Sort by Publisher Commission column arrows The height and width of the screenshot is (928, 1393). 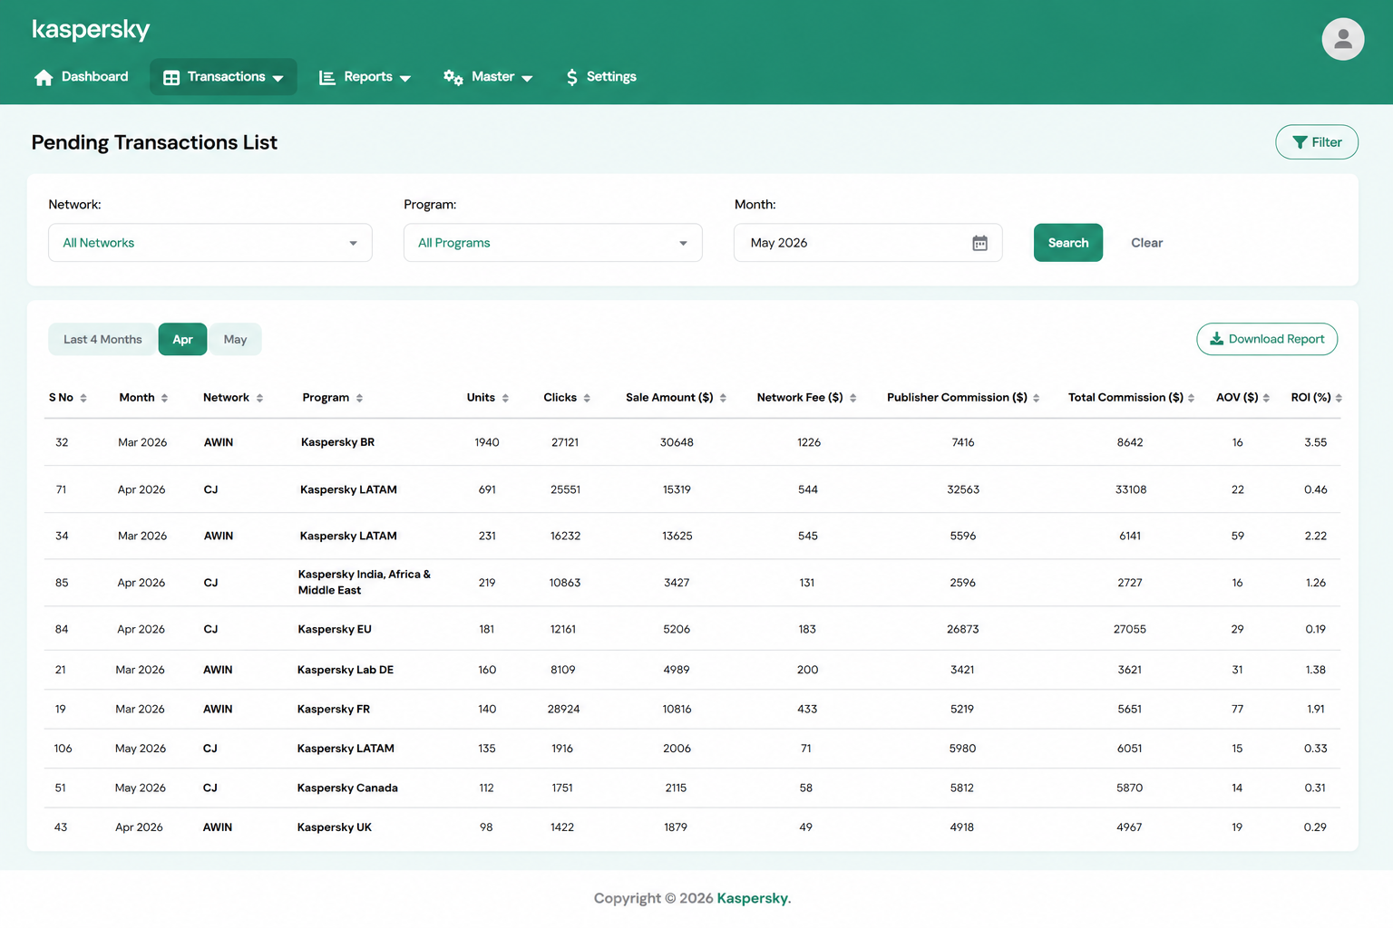tap(1036, 398)
